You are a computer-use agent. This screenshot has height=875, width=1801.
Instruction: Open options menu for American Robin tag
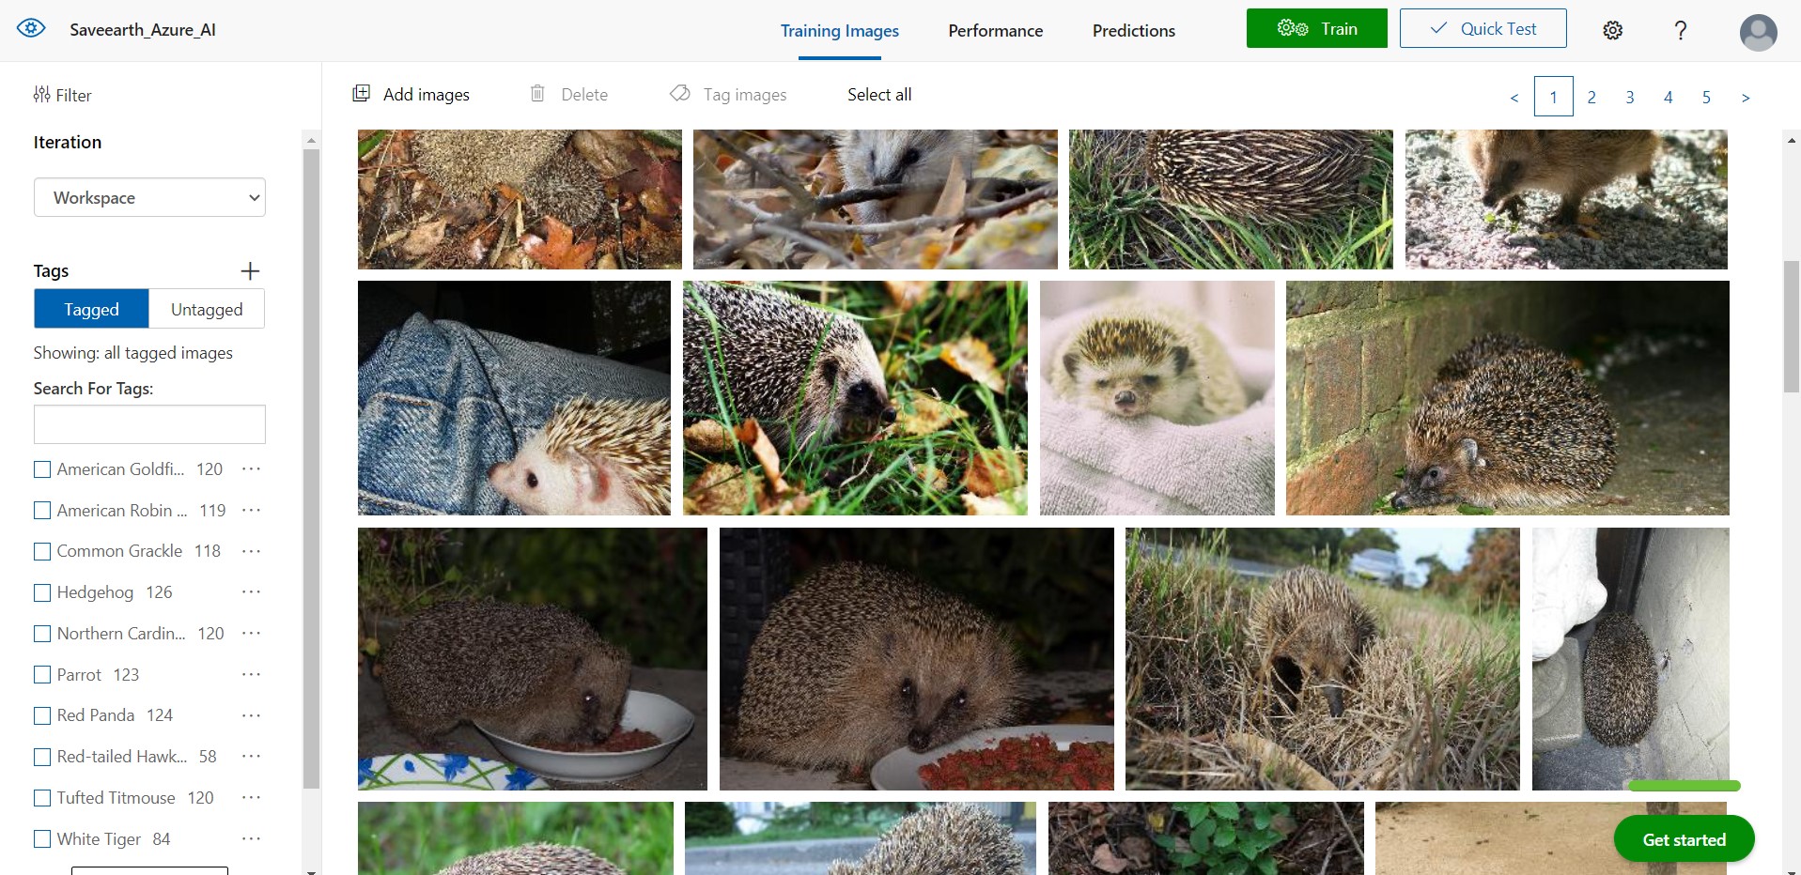(x=251, y=510)
